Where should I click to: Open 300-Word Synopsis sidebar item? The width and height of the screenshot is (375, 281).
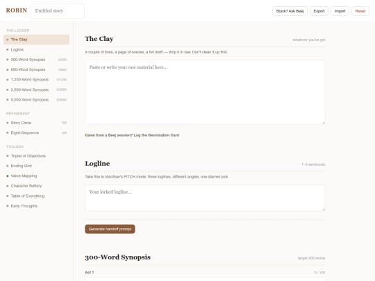(x=36, y=60)
